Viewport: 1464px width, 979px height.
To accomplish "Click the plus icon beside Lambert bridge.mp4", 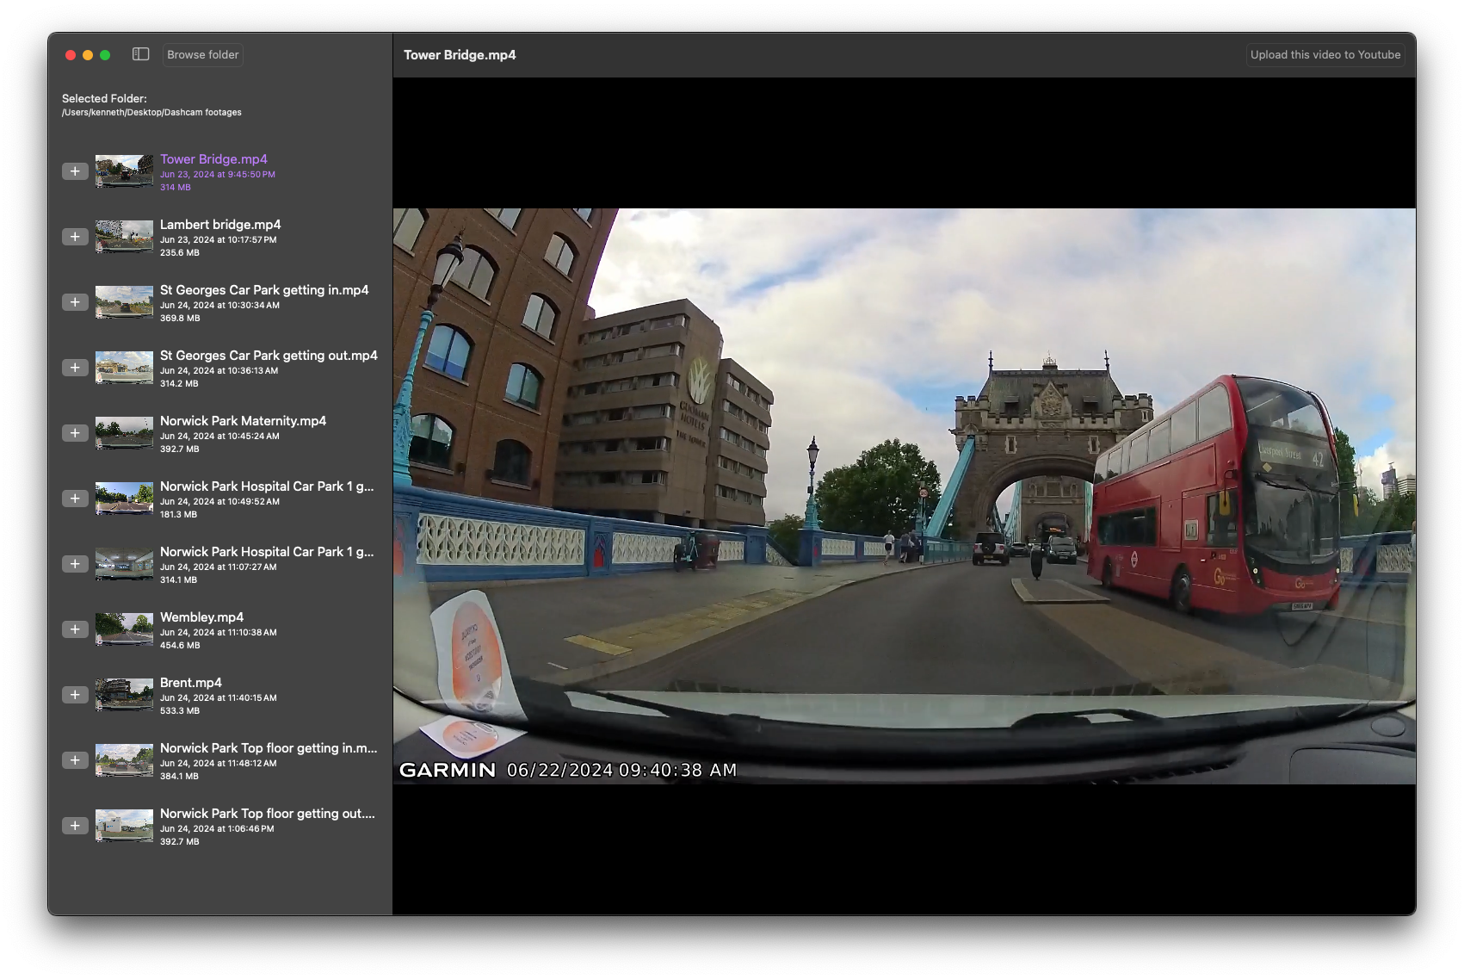I will click(76, 236).
